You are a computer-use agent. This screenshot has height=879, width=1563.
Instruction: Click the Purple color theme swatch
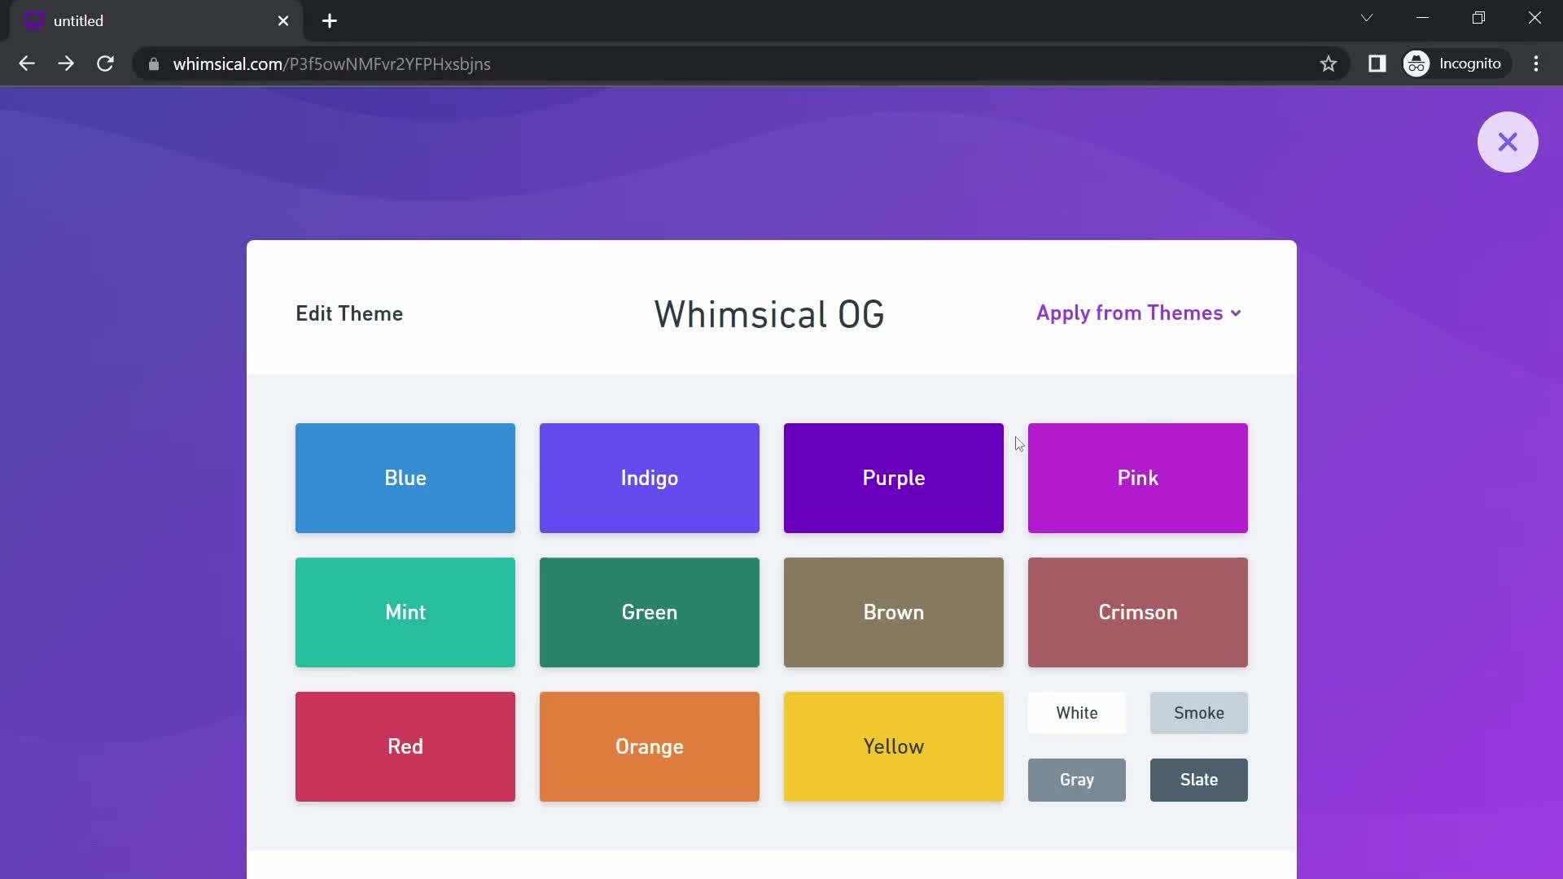coord(893,478)
